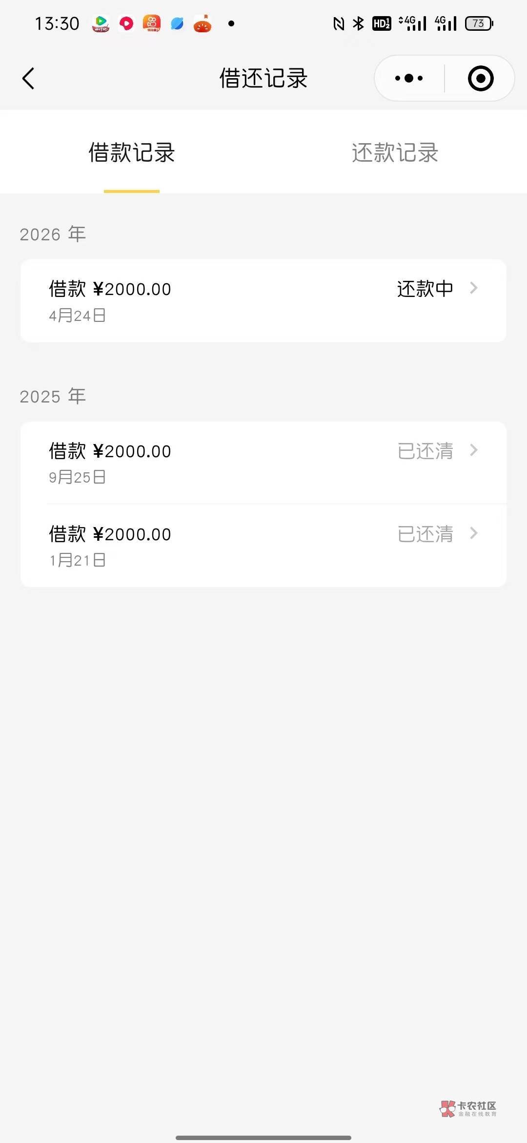The height and width of the screenshot is (1143, 527).
Task: Tap the Bluetooth status icon
Action: [x=359, y=23]
